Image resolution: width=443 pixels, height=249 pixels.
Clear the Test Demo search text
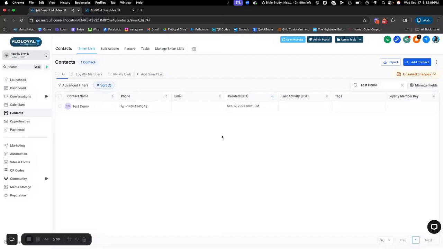(402, 85)
